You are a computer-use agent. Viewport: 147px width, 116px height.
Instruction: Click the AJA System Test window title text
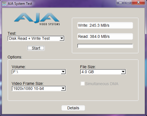point(20,4)
